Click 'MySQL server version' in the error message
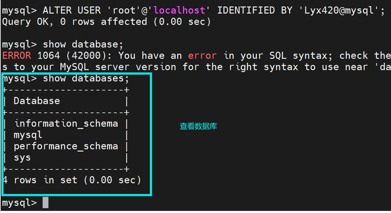The width and height of the screenshot is (391, 213). [118, 67]
